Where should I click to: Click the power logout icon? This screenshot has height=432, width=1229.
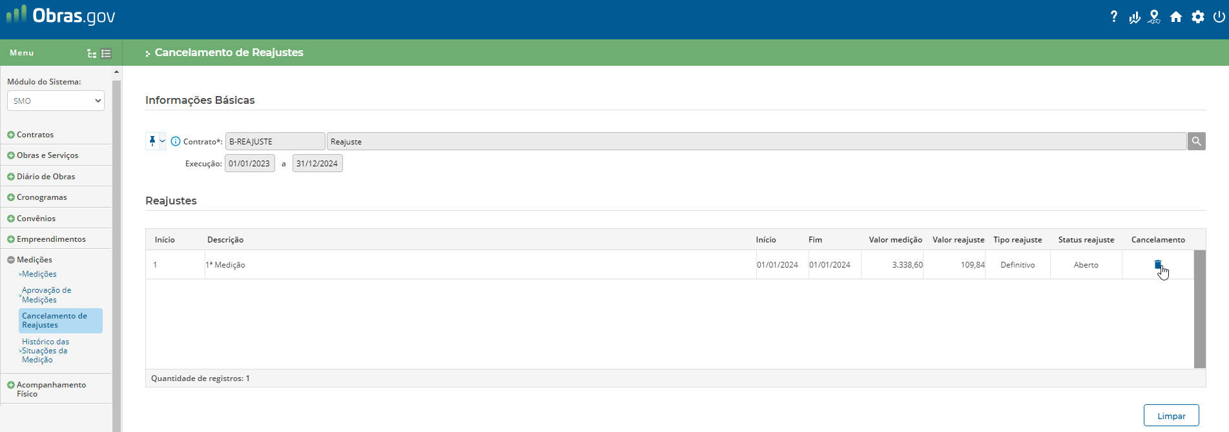pos(1219,17)
